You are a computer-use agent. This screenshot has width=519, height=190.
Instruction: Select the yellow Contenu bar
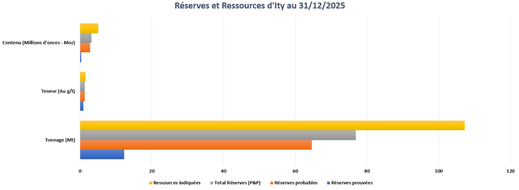tap(89, 28)
